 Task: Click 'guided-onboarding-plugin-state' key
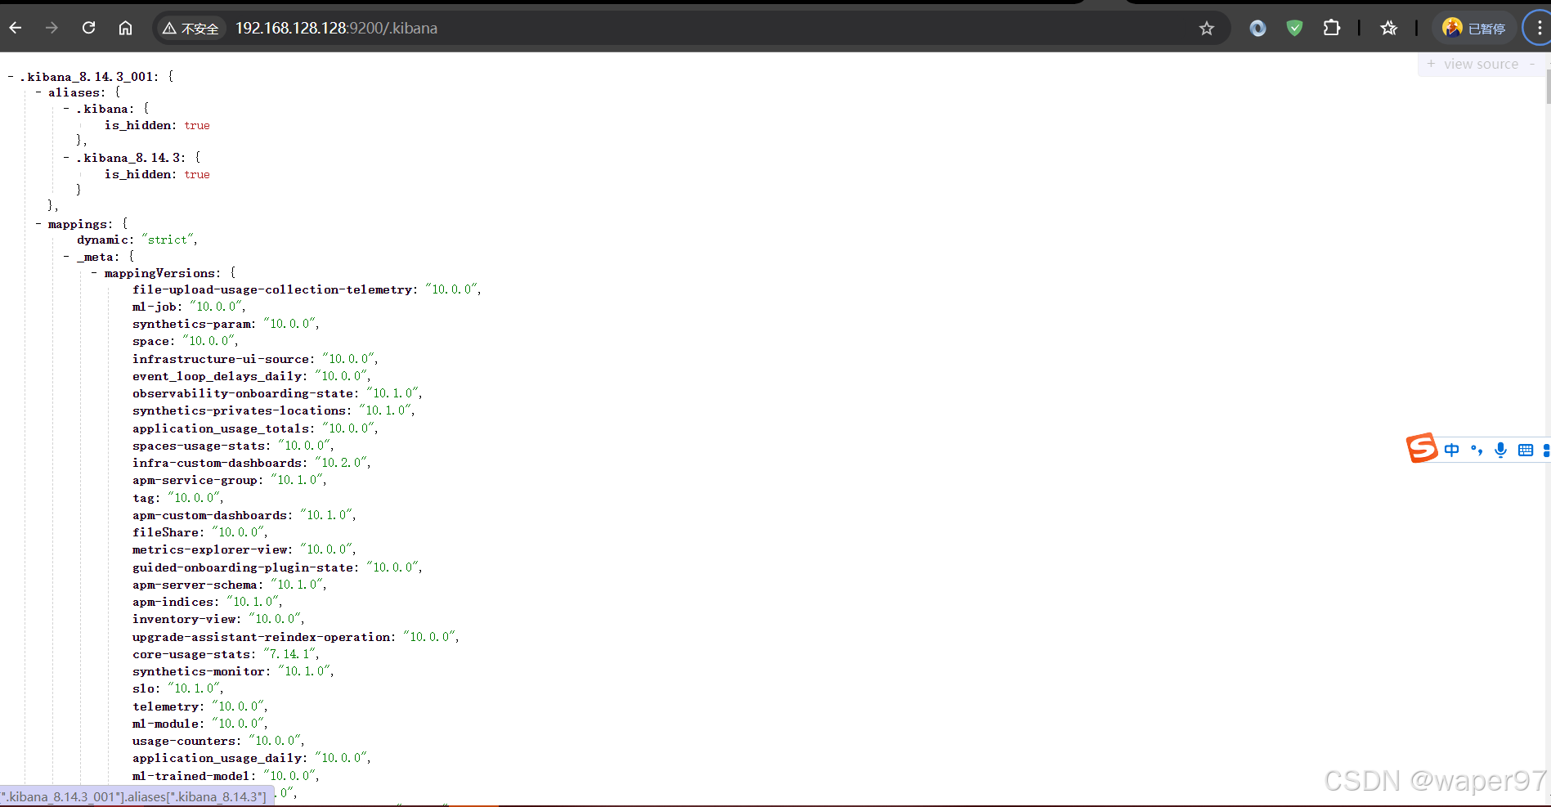point(243,567)
